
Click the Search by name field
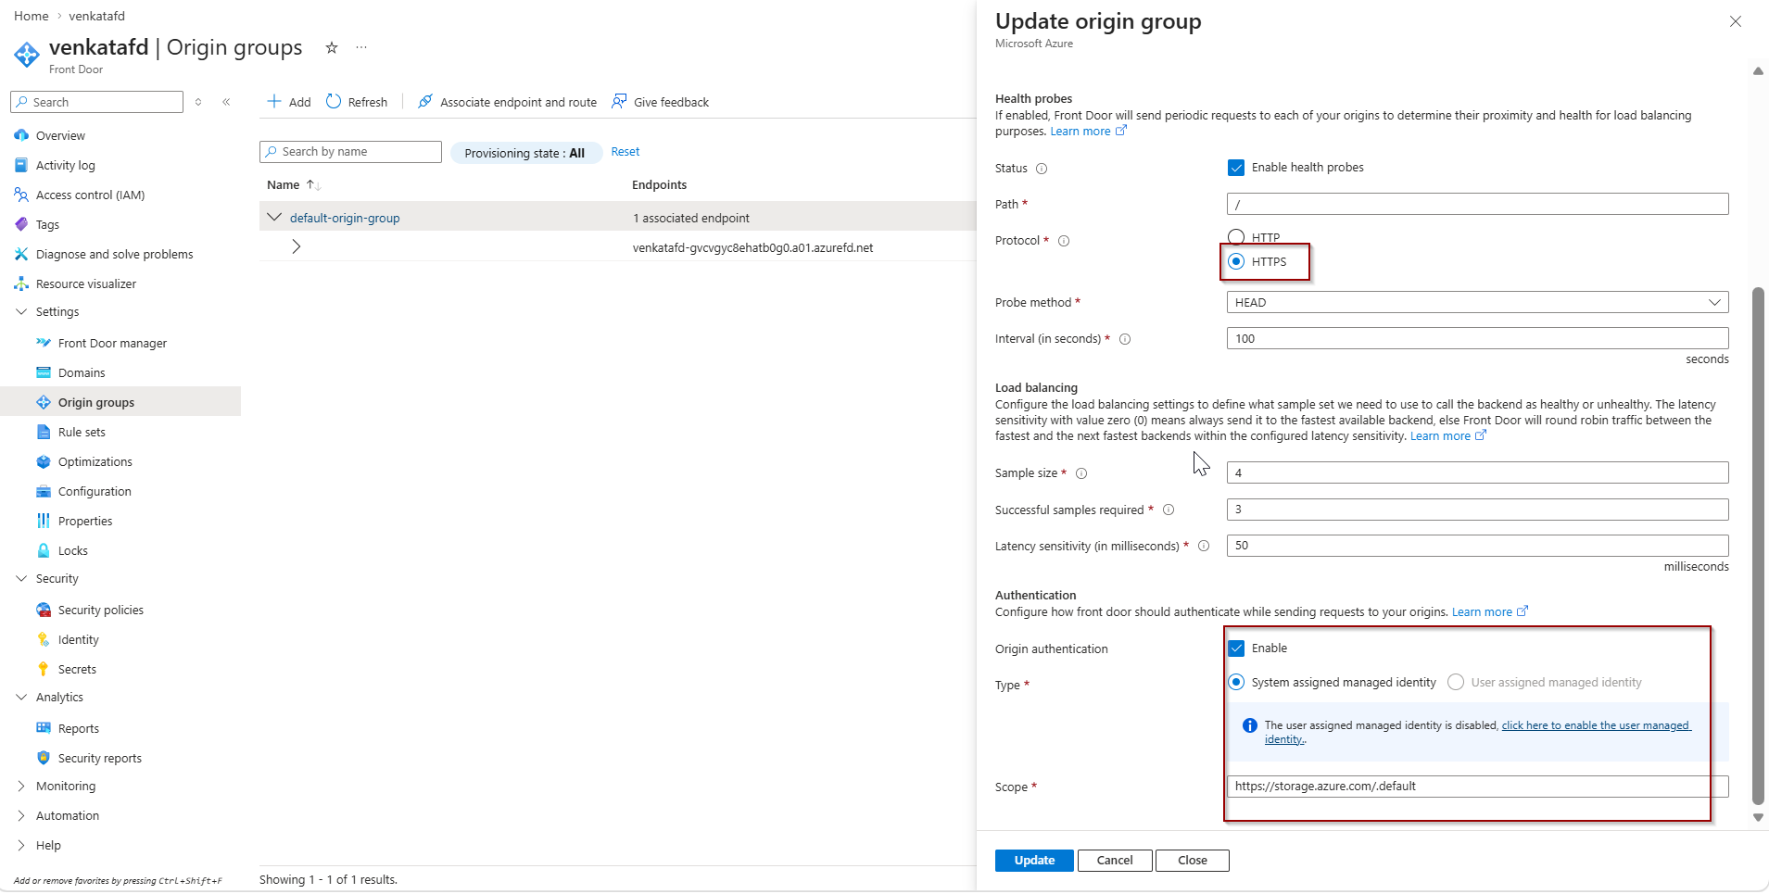point(350,152)
